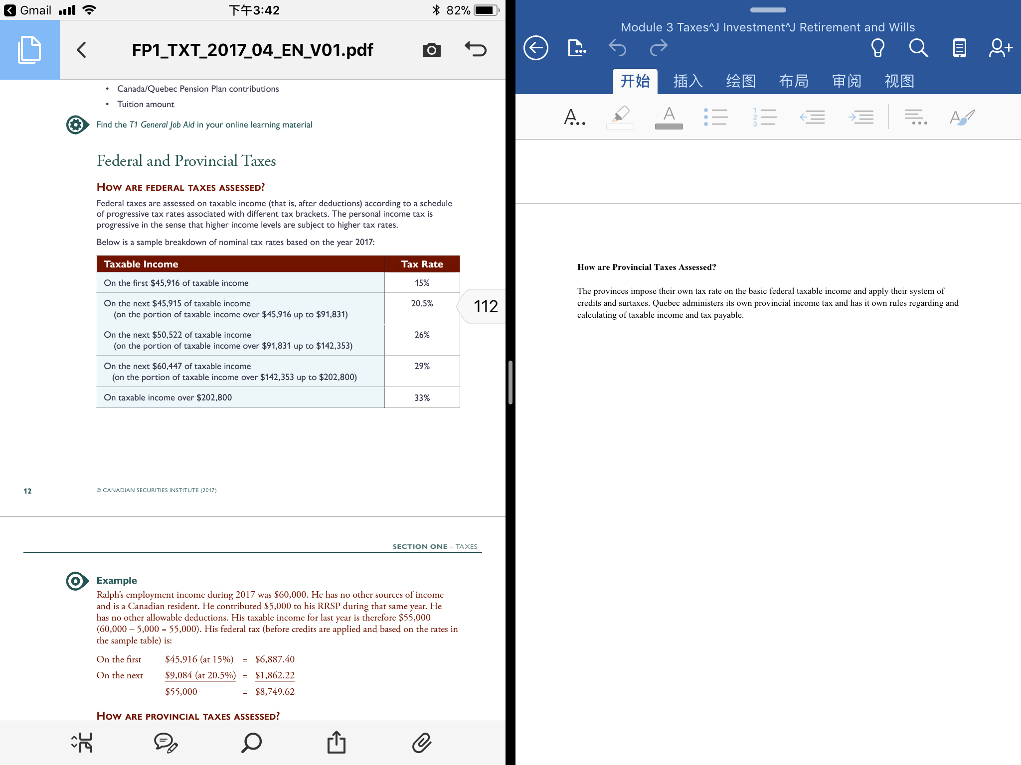
Task: Open the comment annotation tool
Action: pos(166,743)
